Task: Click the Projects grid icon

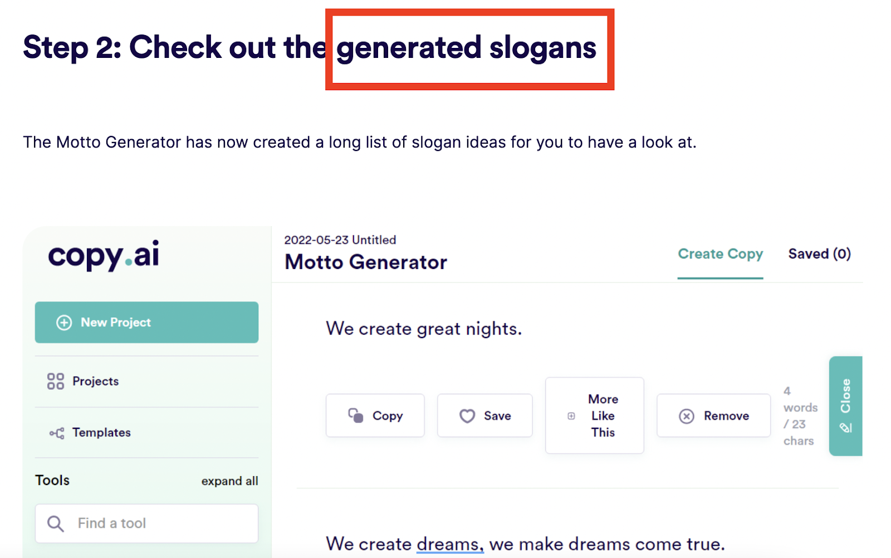Action: (x=56, y=381)
